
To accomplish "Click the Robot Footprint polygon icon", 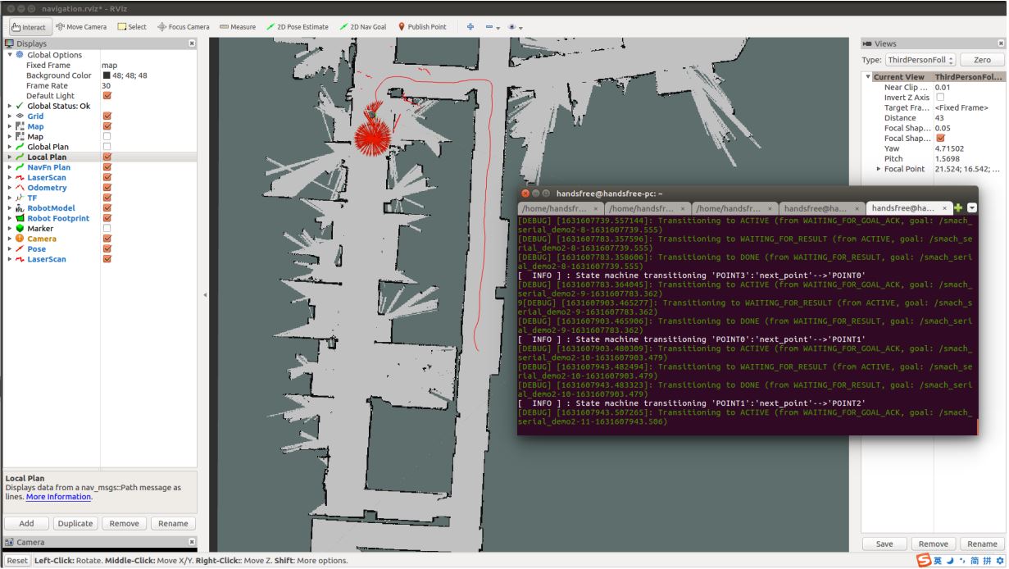I will click(20, 218).
